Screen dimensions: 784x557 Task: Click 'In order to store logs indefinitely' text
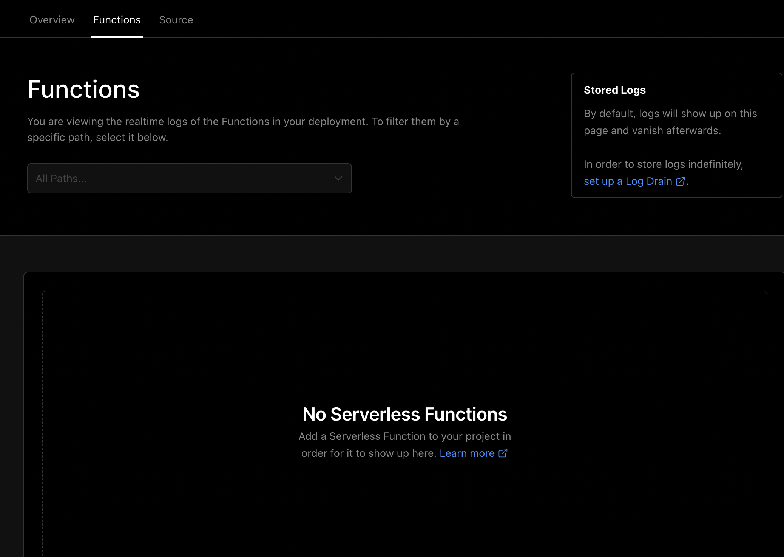point(664,164)
